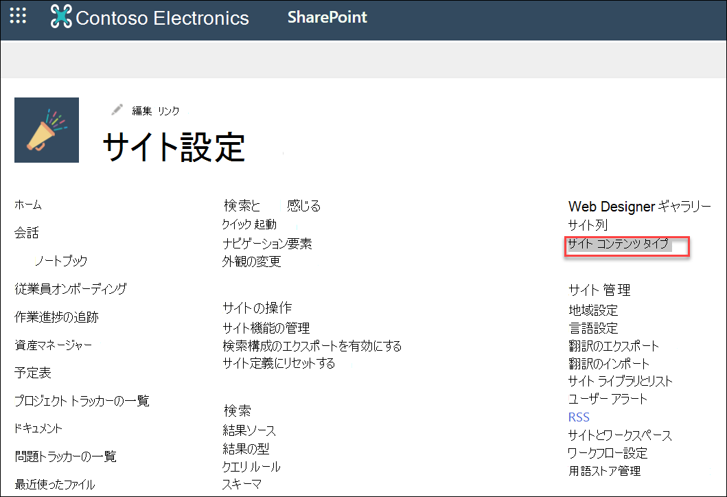
Task: Open 結果の型 search setting
Action: coord(246,448)
